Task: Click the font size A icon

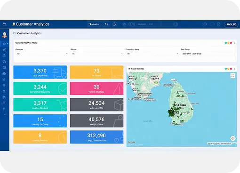Action: point(106,24)
